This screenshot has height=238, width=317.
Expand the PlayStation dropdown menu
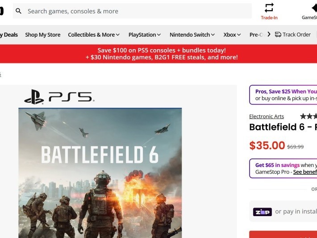[145, 35]
